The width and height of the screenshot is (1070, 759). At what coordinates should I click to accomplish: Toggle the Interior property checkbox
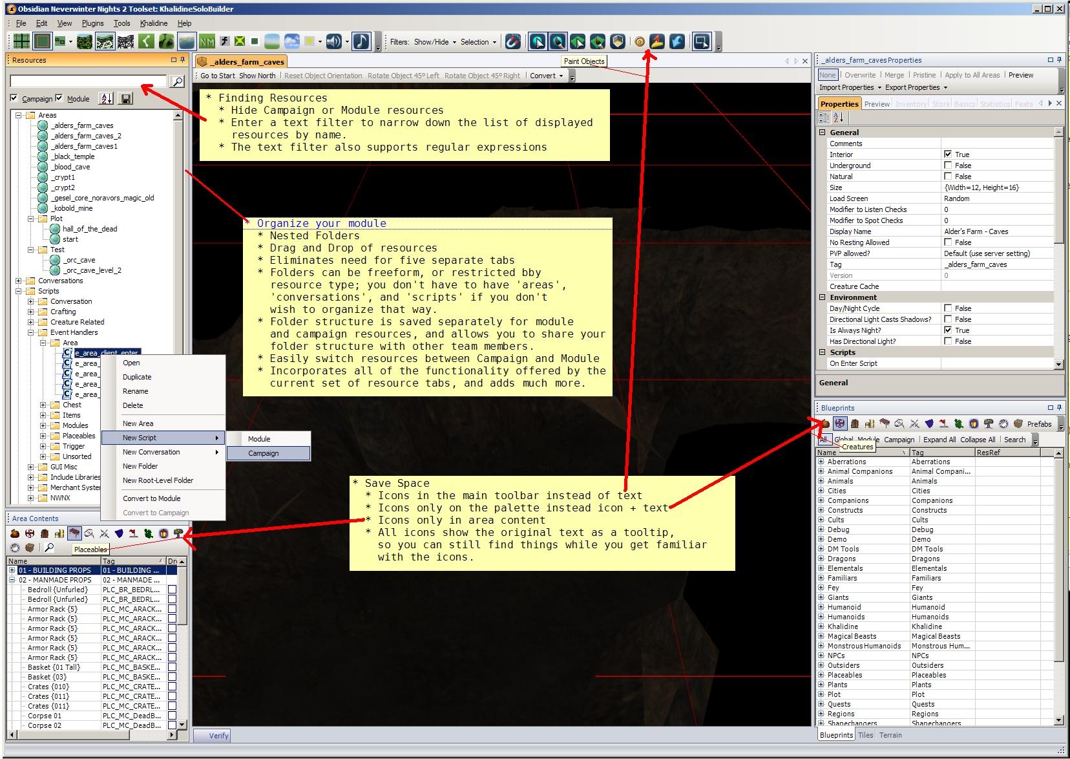point(948,155)
